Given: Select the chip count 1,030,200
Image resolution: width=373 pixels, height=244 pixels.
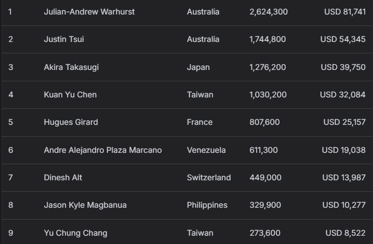Looking at the screenshot, I should [269, 95].
